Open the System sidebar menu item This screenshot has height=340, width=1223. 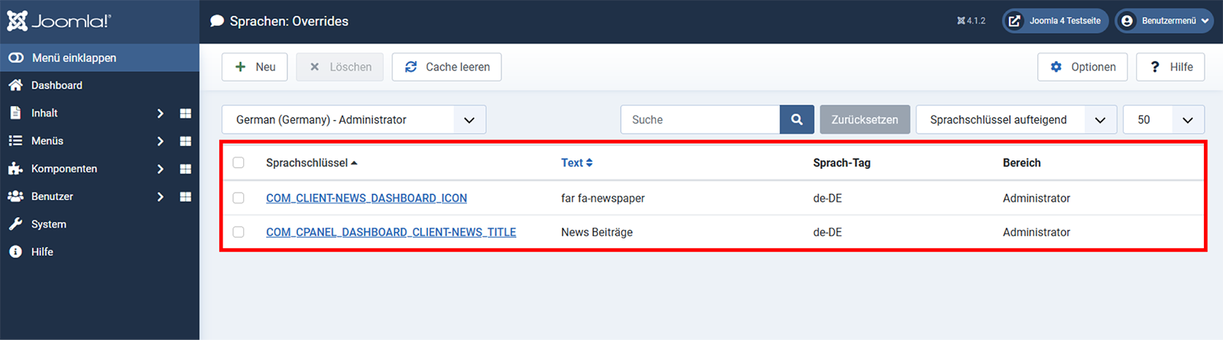coord(49,224)
